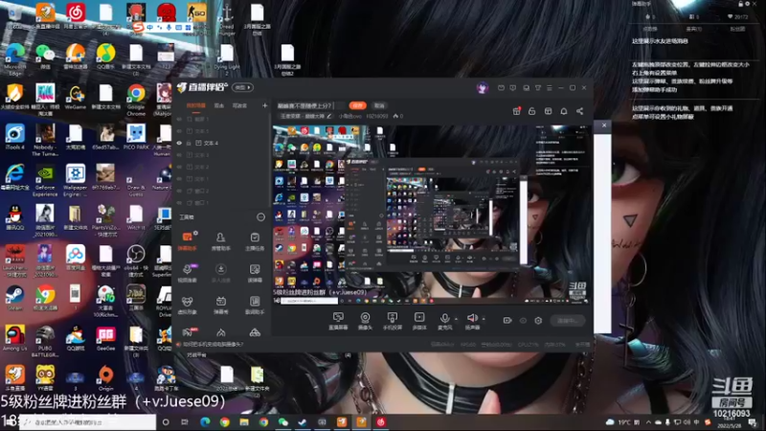Open Task View in the taskbar
766x431 pixels.
click(x=185, y=421)
